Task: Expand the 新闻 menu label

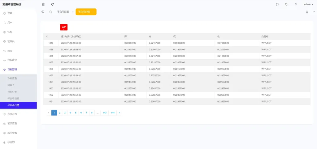Action: [10, 51]
